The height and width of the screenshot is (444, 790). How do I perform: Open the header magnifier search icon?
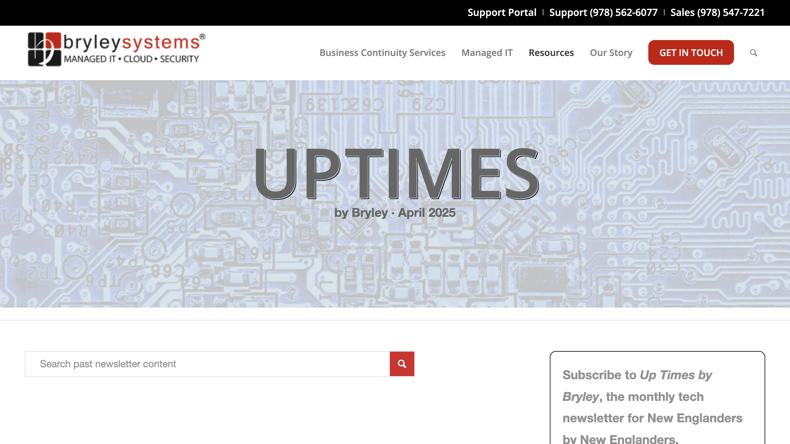tap(753, 53)
